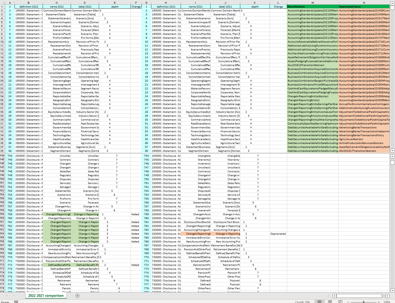Click the New Sheet plus button
This screenshot has width=395, height=303.
click(77, 296)
